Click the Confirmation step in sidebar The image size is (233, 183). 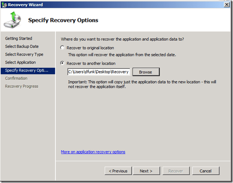tap(16, 78)
